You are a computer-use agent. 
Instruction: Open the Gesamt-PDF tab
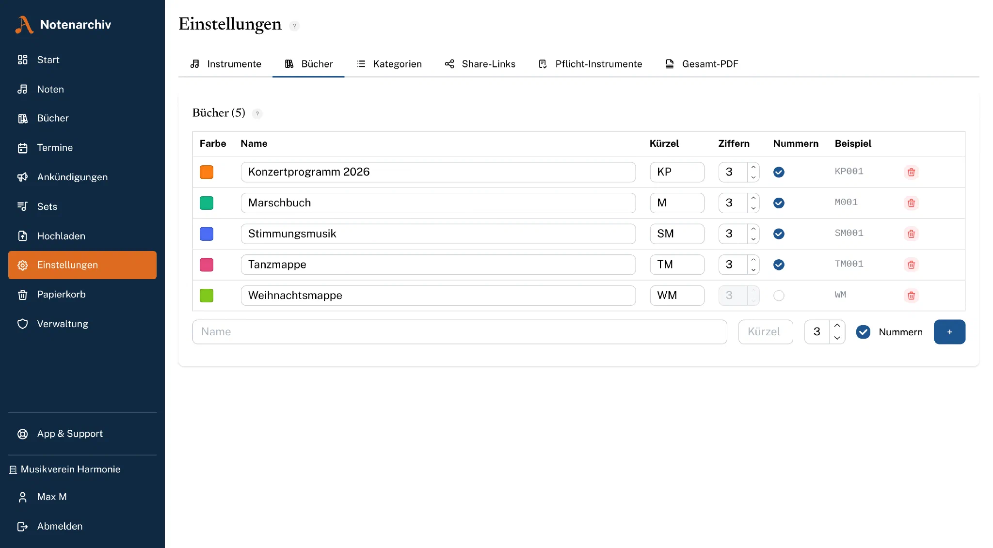(x=702, y=64)
